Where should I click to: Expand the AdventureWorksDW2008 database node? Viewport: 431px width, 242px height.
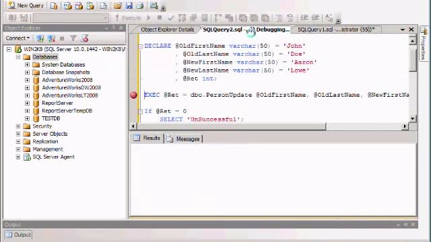(27, 88)
